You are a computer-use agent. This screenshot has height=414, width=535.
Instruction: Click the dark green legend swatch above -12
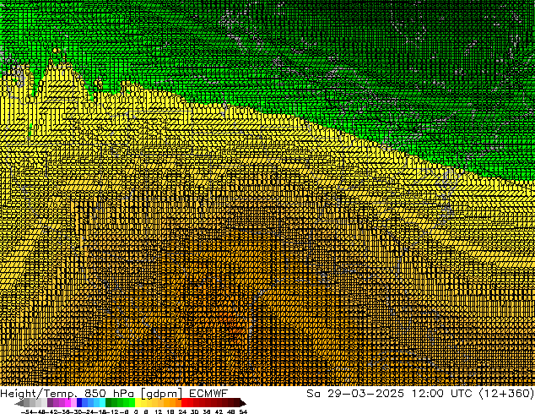(109, 402)
